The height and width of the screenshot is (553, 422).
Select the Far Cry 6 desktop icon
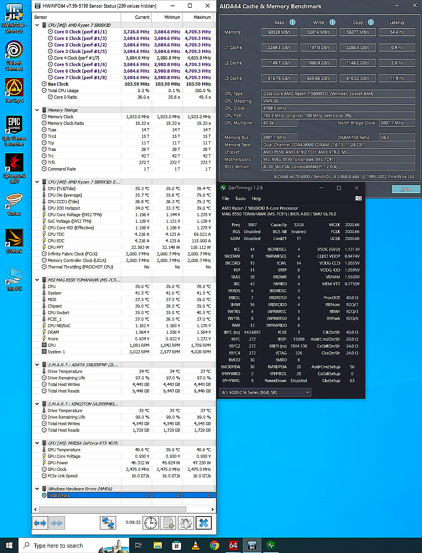[x=14, y=91]
